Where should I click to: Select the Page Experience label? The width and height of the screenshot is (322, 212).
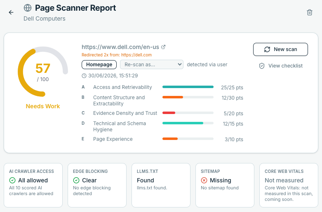[x=113, y=139]
